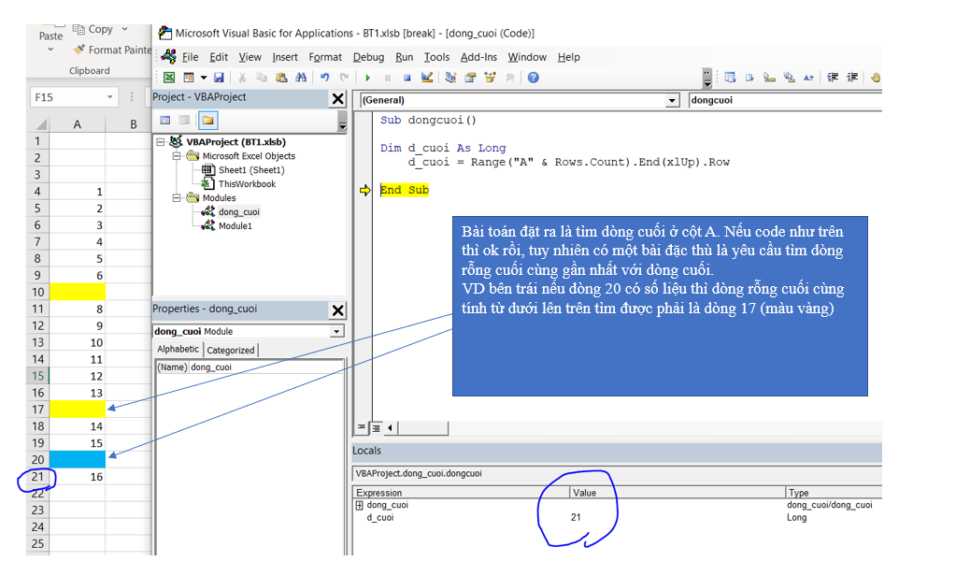The width and height of the screenshot is (956, 576).
Task: Open the View menu
Action: [250, 57]
